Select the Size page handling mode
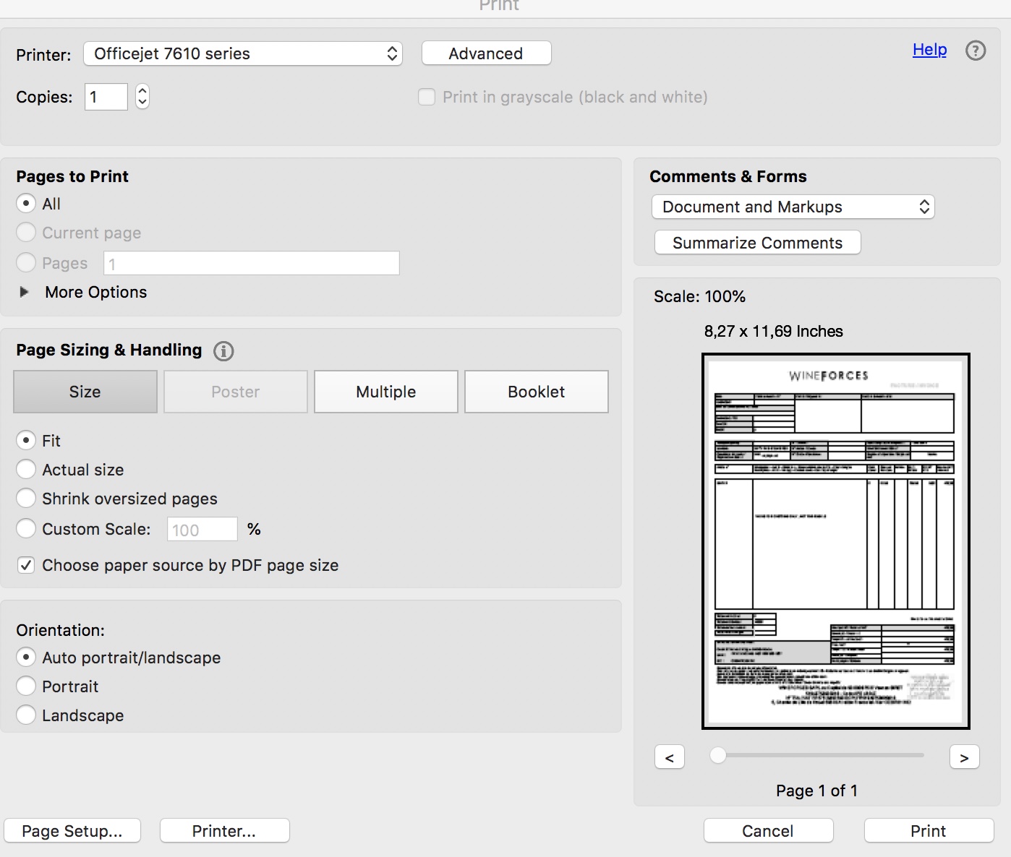Screen dimensions: 1011x857 click(x=85, y=392)
